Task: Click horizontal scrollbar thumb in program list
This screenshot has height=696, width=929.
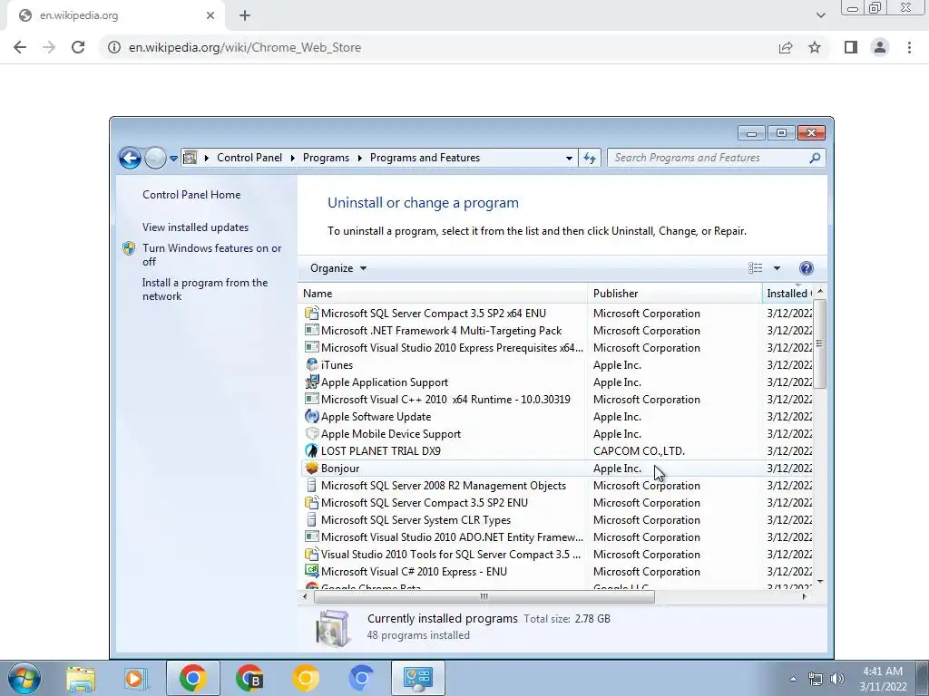Action: pos(484,596)
